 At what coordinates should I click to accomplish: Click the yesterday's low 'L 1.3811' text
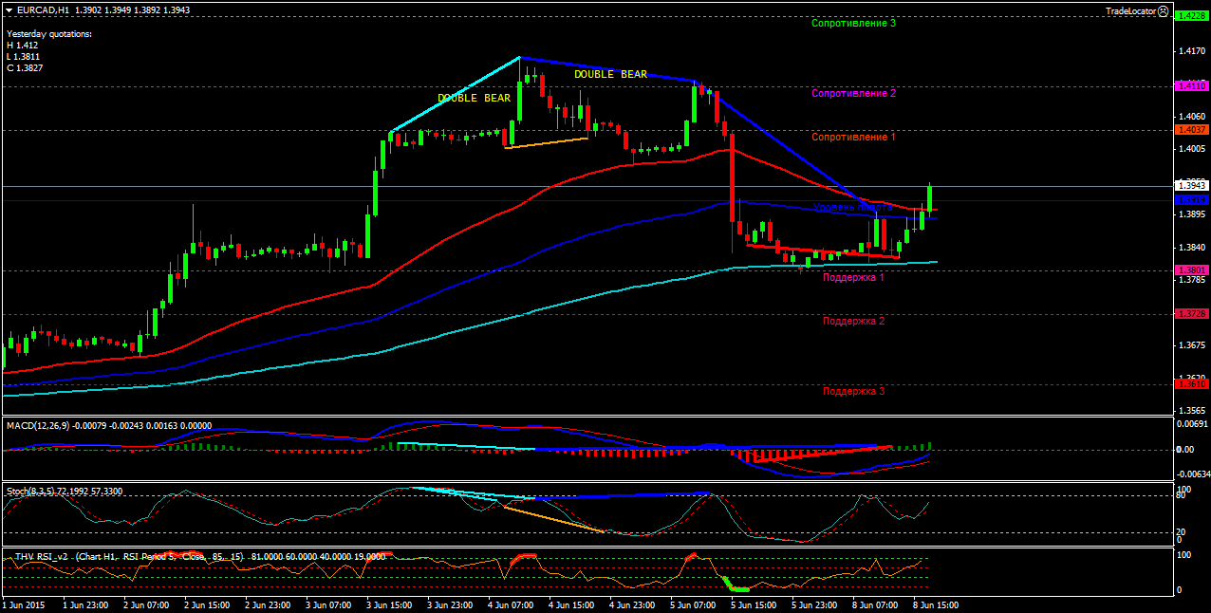point(24,57)
